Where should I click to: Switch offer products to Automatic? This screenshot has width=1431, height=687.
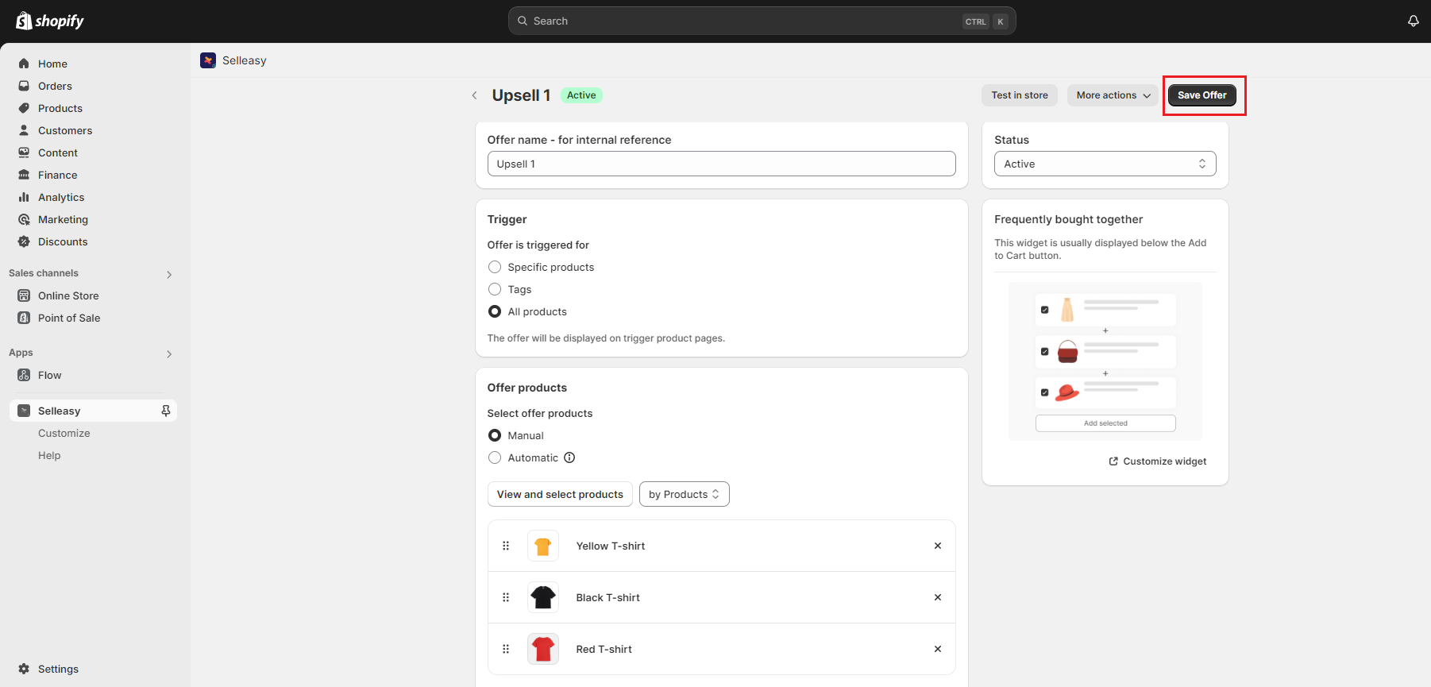(495, 457)
